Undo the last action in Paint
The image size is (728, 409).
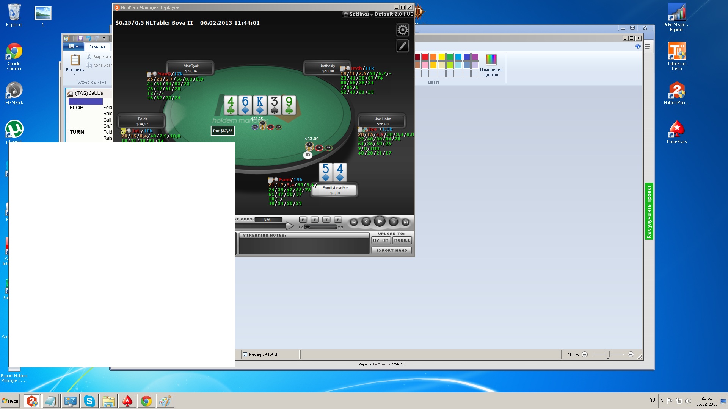point(89,38)
